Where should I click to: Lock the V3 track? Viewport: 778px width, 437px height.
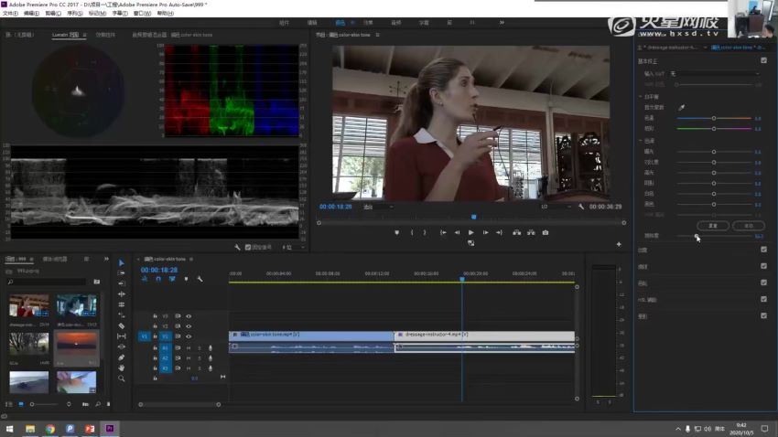click(155, 316)
